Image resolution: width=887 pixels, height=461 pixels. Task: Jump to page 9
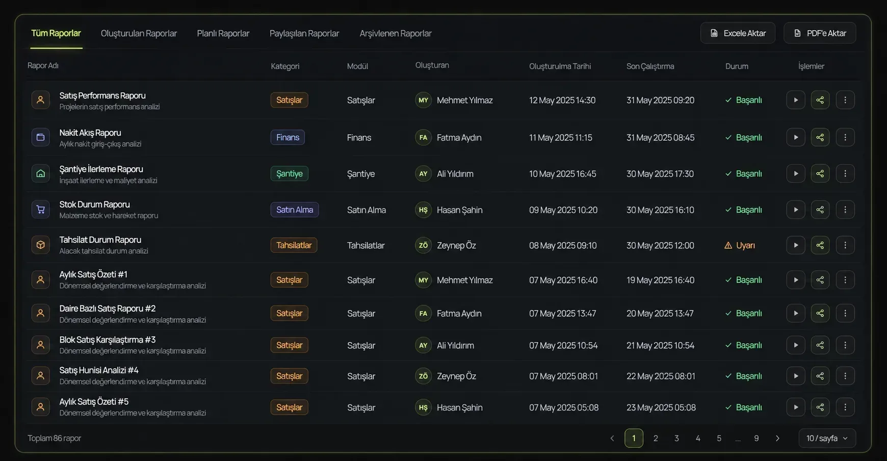coord(756,438)
